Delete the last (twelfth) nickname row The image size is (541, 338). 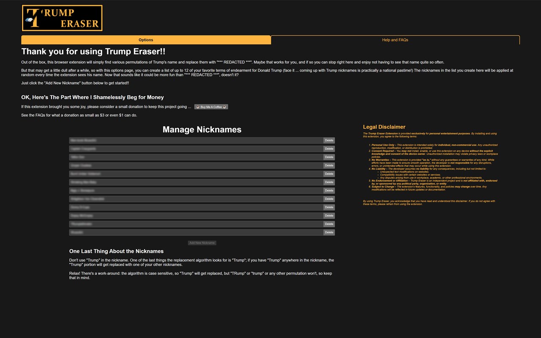tap(329, 232)
